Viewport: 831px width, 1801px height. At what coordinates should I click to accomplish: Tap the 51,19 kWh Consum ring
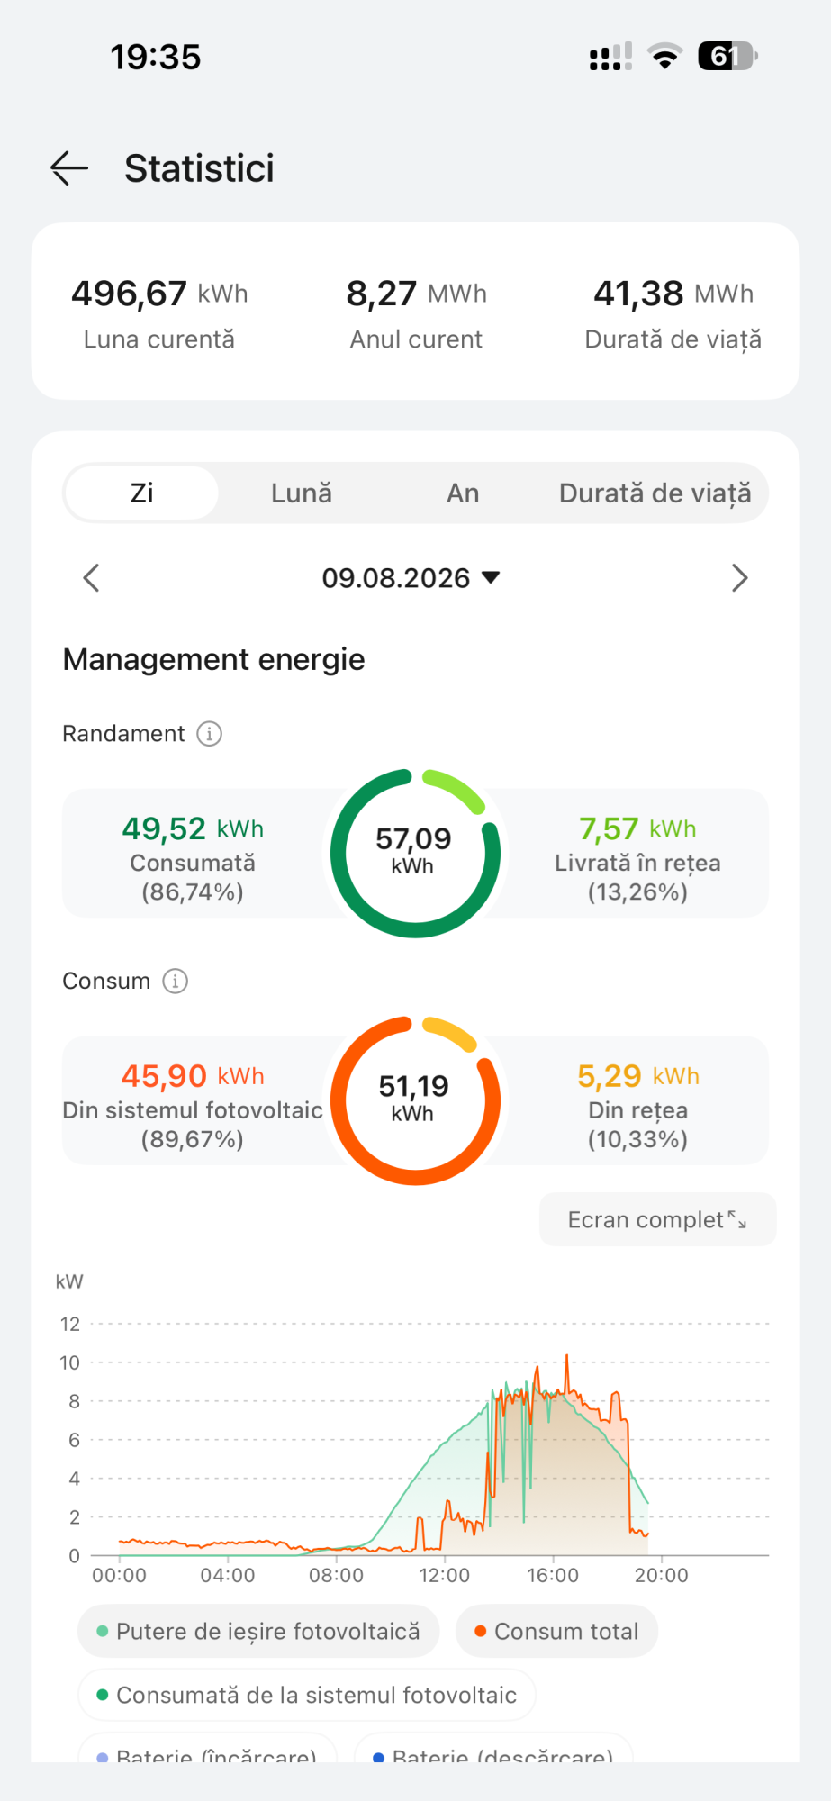tap(415, 1100)
